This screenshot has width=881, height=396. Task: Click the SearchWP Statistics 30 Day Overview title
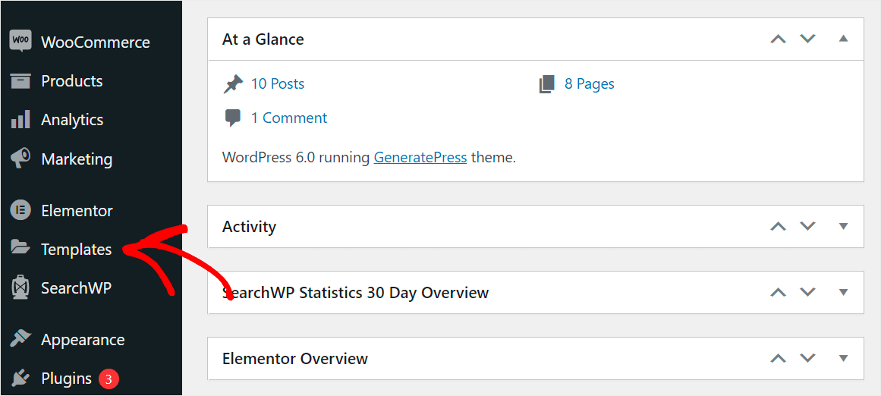click(x=355, y=293)
